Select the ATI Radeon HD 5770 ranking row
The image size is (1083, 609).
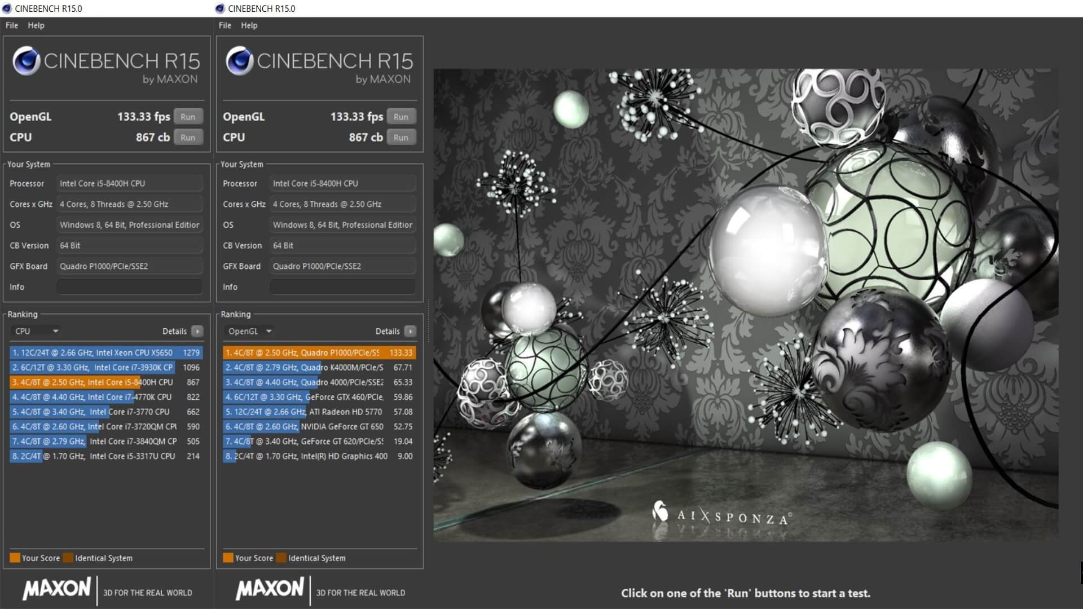click(319, 412)
